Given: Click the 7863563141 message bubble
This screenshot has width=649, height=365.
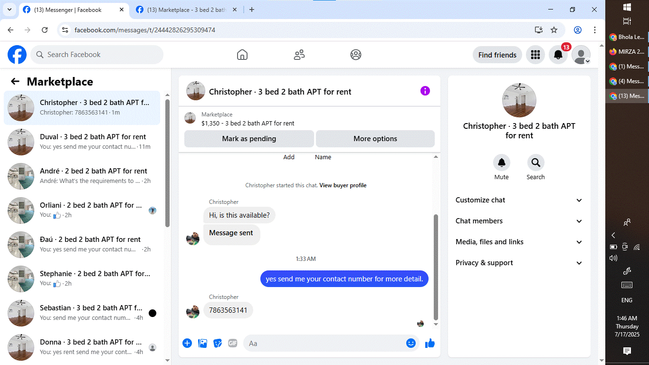Looking at the screenshot, I should pos(229,310).
